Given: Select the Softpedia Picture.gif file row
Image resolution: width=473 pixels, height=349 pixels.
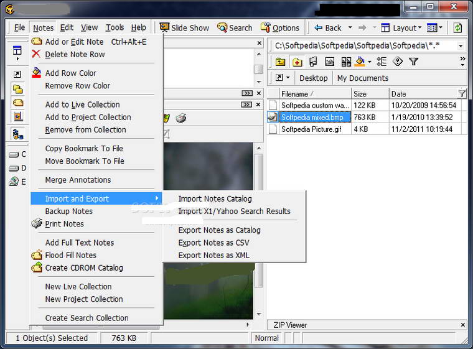Looking at the screenshot, I should [x=366, y=129].
